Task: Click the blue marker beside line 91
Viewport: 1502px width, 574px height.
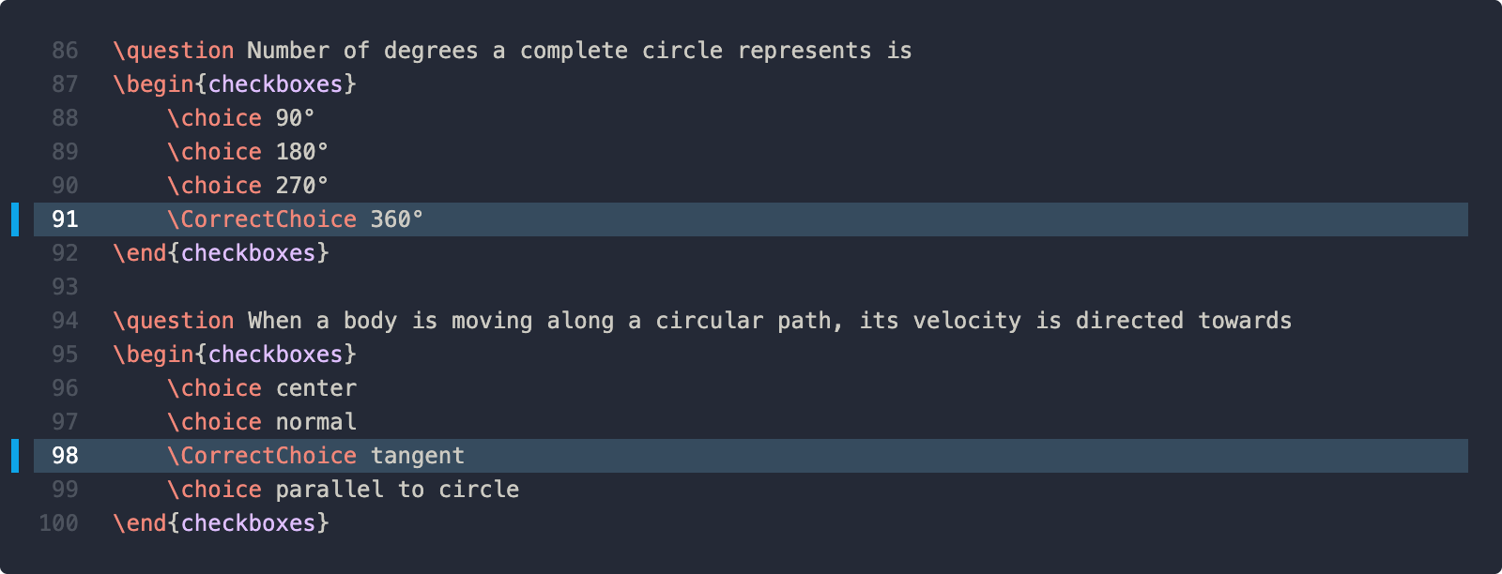Action: pos(15,219)
